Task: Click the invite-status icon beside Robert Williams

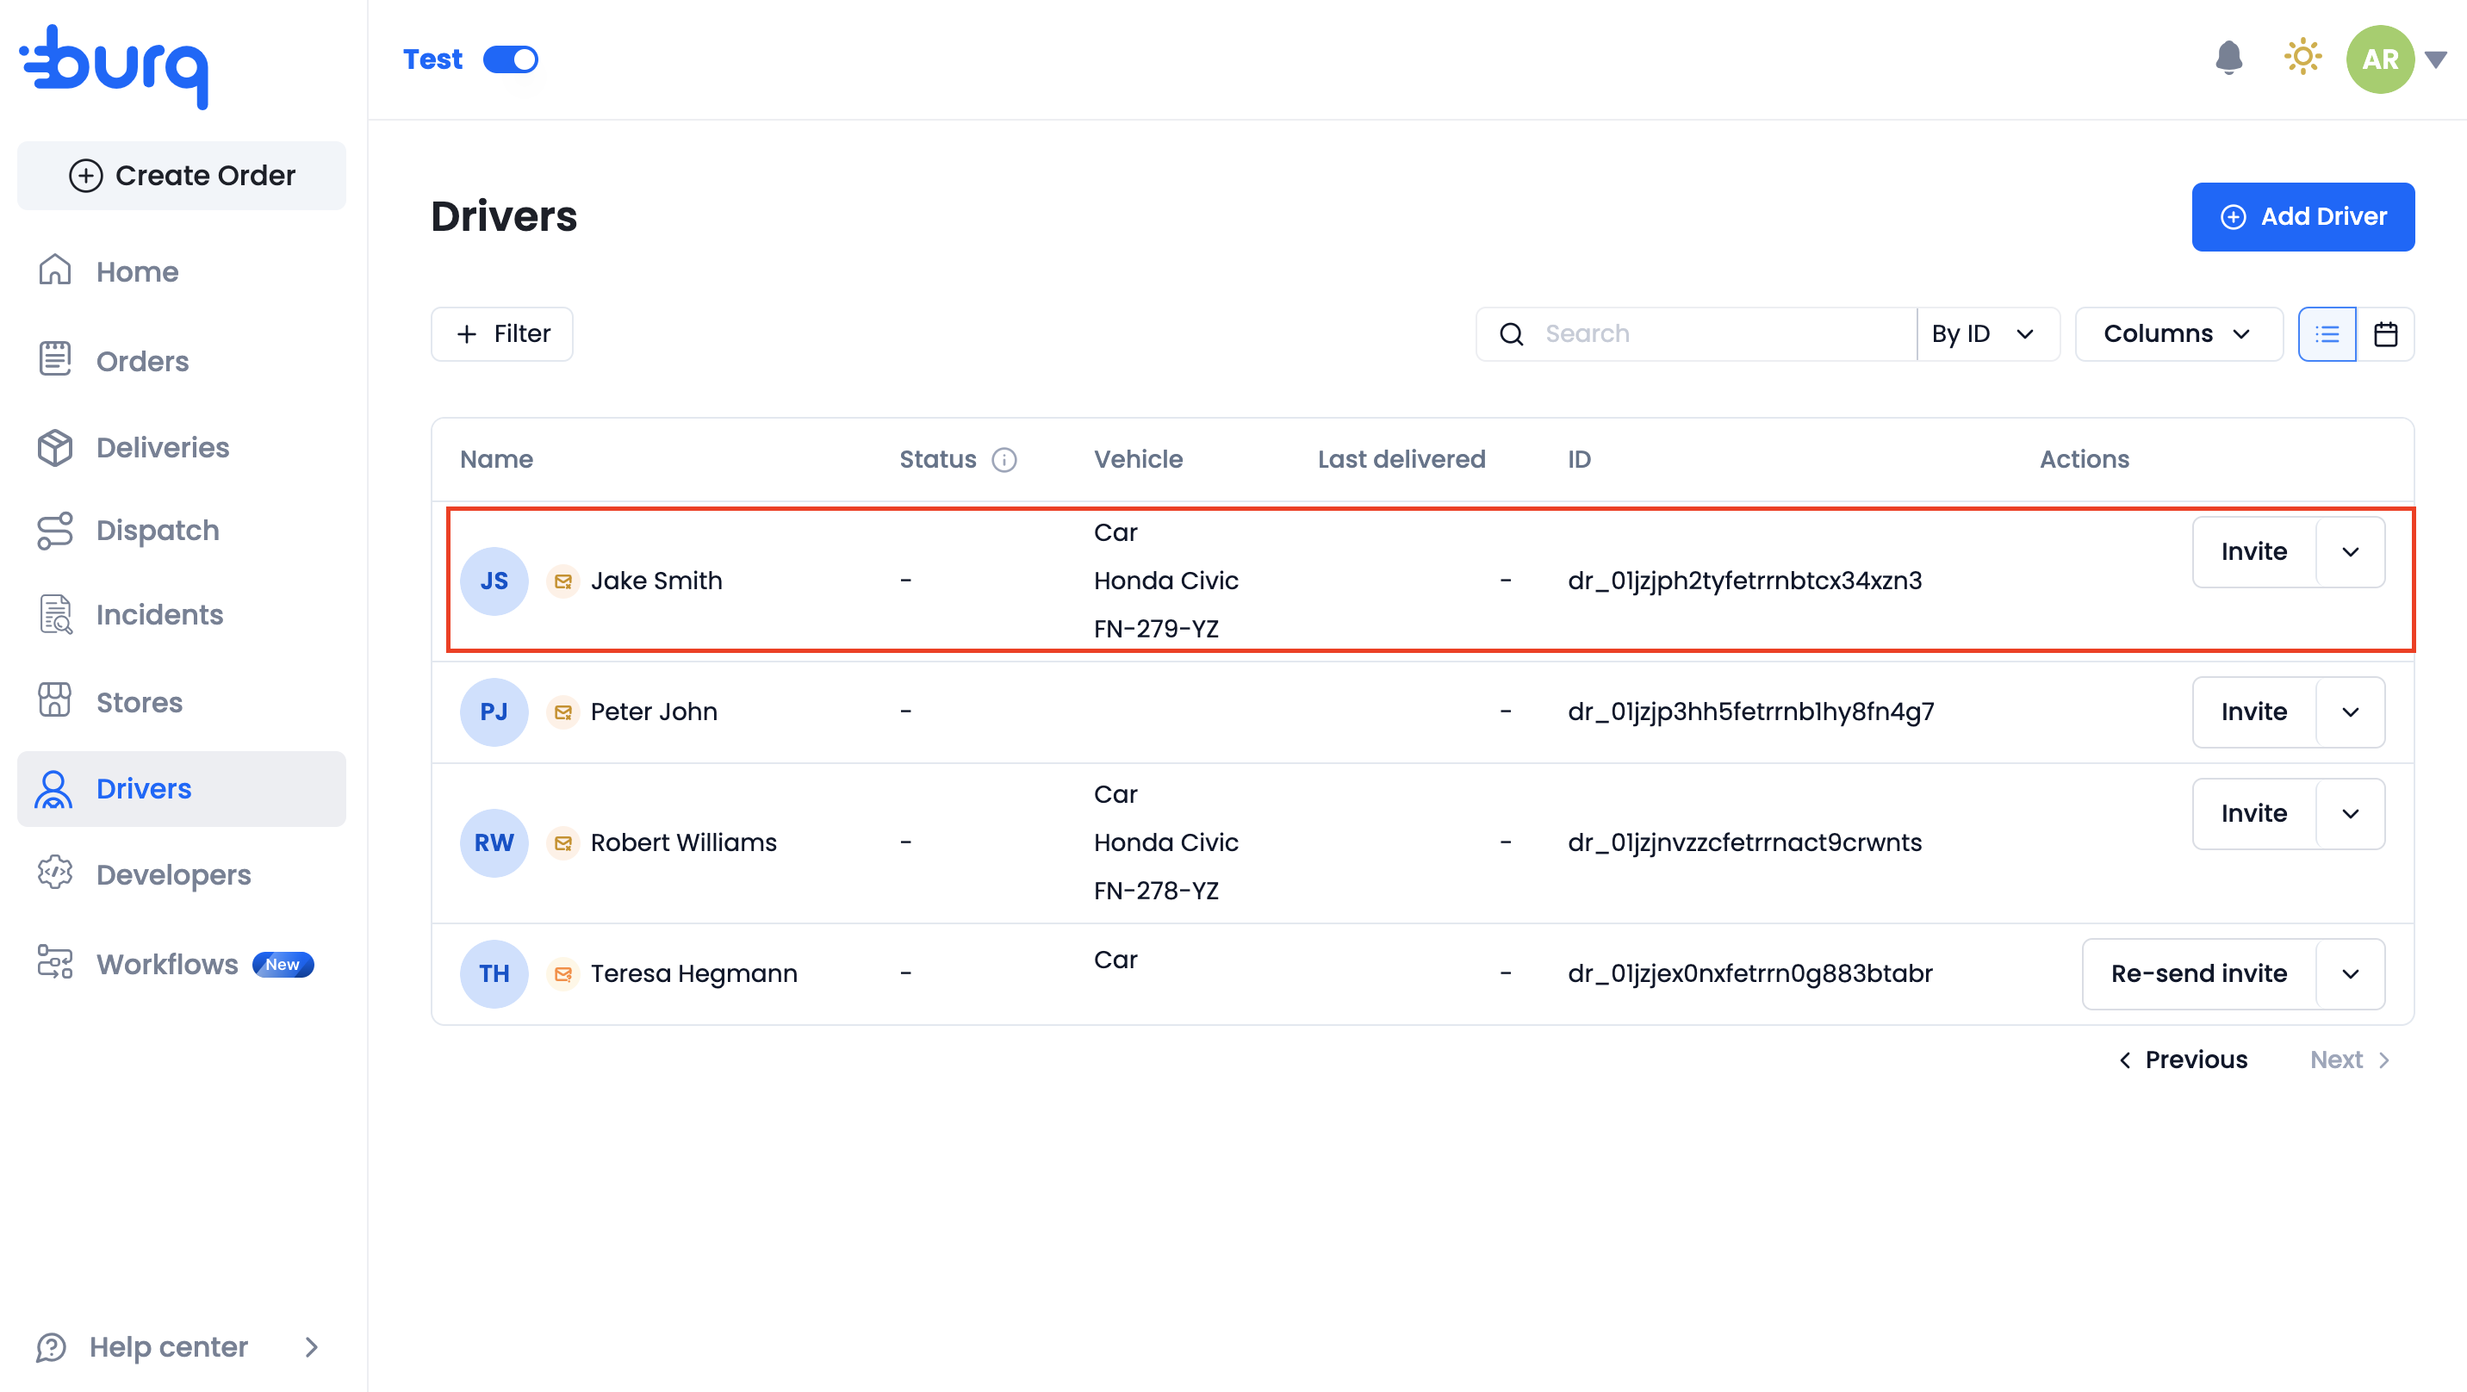Action: click(563, 844)
